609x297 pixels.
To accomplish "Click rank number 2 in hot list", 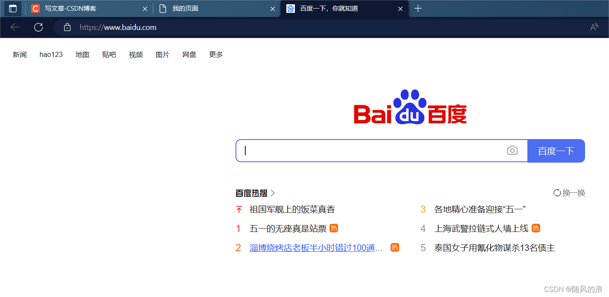I will pos(238,247).
